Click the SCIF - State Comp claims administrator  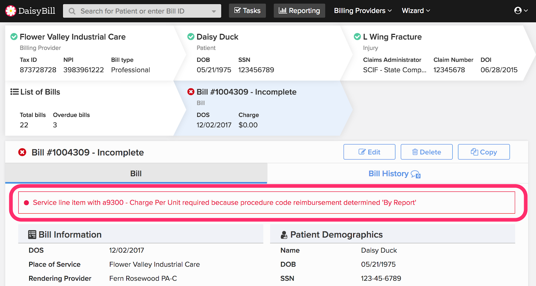[395, 70]
